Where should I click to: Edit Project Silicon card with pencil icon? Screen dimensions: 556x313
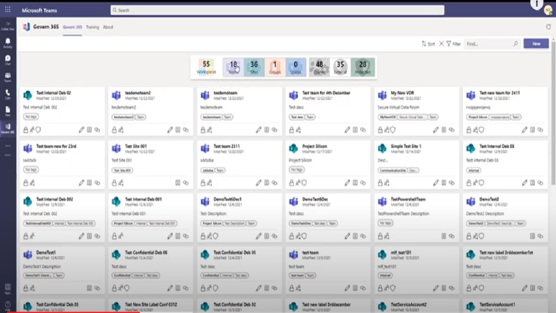(x=347, y=183)
